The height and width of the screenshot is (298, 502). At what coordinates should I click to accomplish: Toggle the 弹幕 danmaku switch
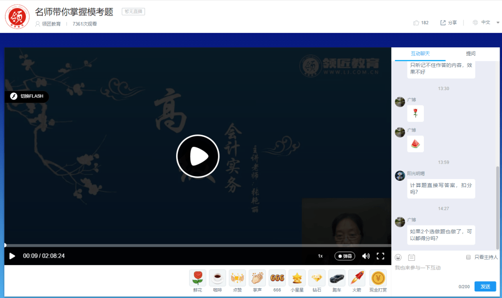click(x=345, y=256)
